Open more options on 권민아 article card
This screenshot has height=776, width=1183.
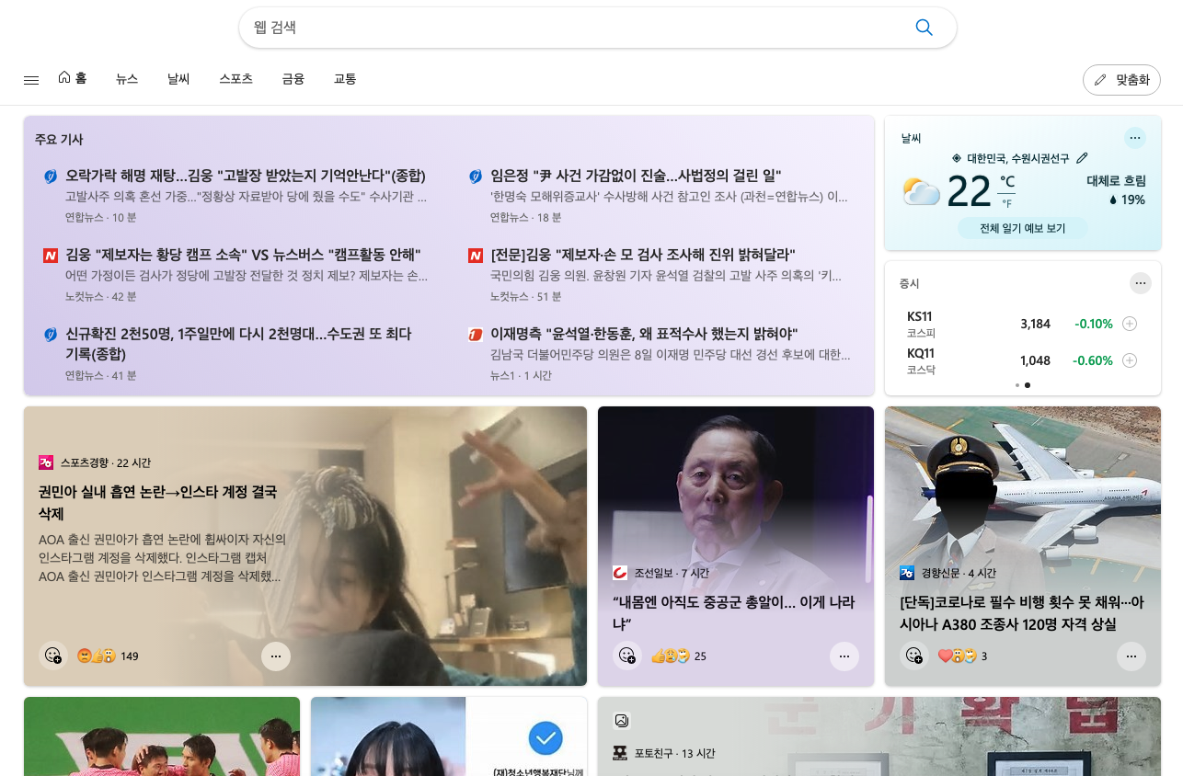[x=275, y=656]
